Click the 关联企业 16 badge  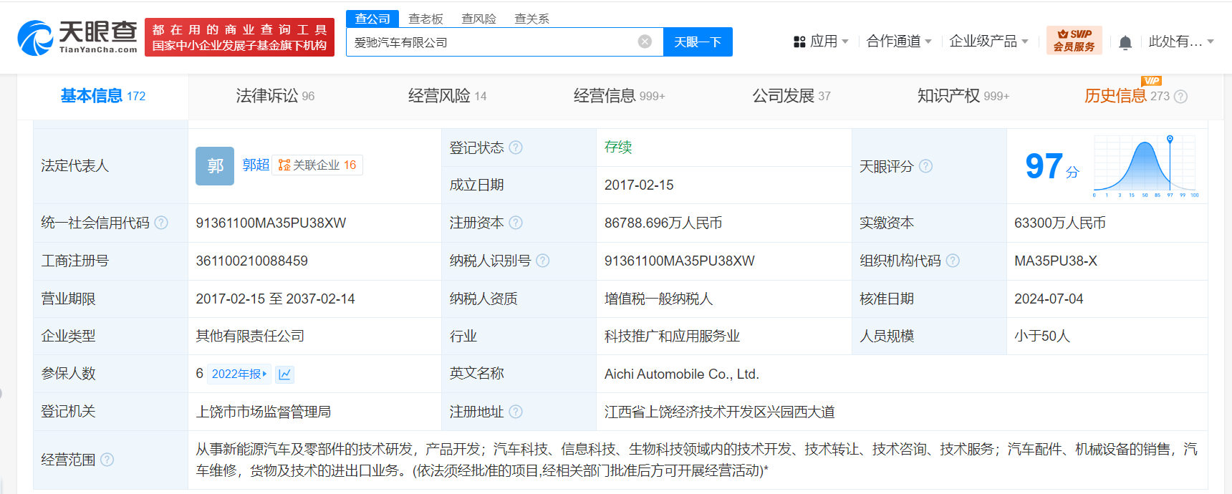tap(317, 165)
